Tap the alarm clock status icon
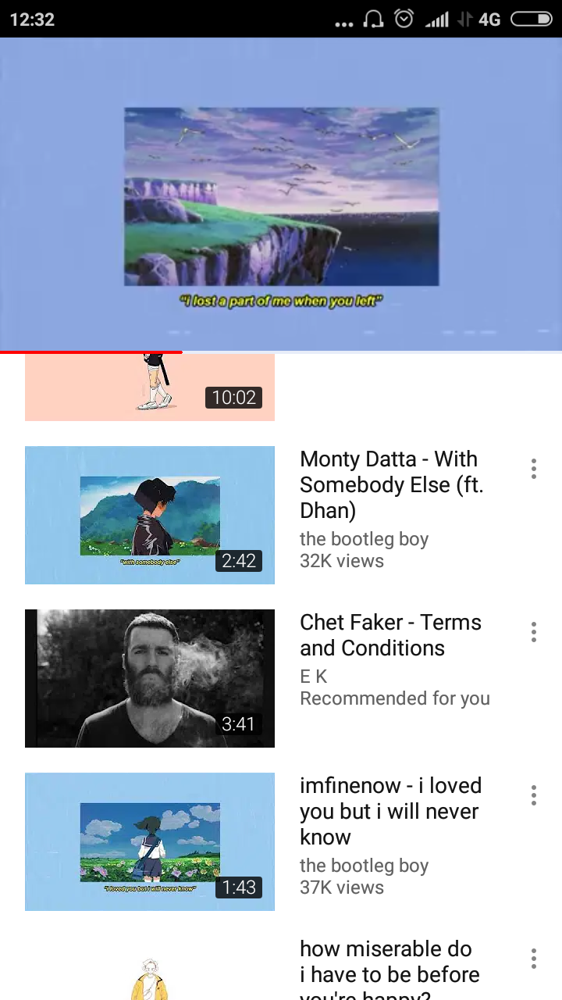 click(404, 19)
